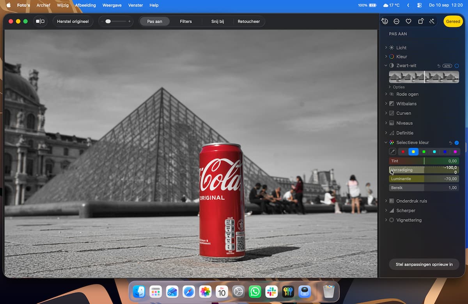Reset Selectieve kleur with its undo arrow
The width and height of the screenshot is (468, 304).
451,143
